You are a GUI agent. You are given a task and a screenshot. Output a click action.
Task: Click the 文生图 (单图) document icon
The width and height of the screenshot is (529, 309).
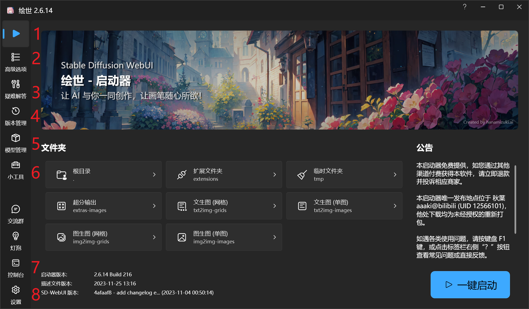[302, 206]
